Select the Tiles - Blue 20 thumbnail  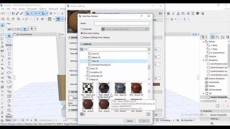(120, 89)
